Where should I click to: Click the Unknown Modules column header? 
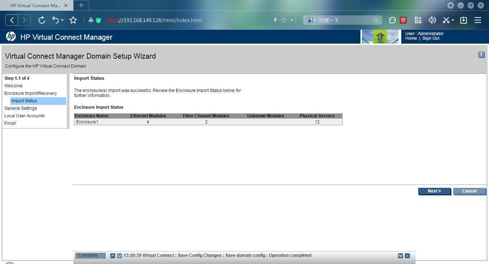(x=266, y=116)
